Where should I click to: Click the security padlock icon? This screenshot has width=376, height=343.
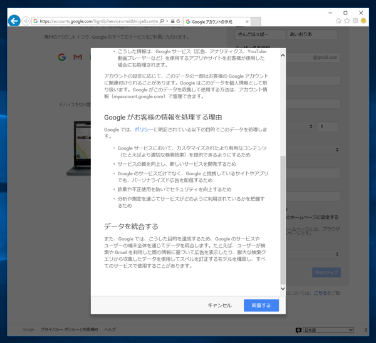point(173,21)
